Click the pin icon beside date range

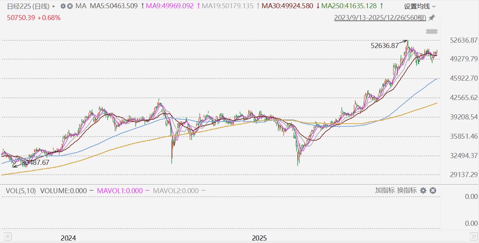point(432,18)
